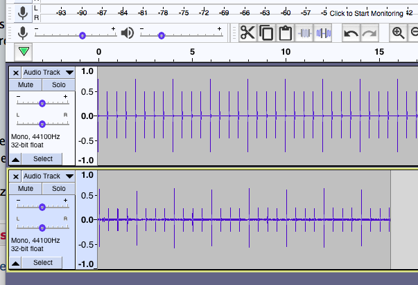Click the green timeline options triangle
This screenshot has width=418, height=285.
[24, 52]
